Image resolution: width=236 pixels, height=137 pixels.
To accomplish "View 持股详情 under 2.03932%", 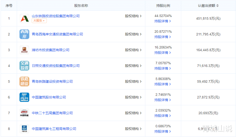I will [163, 116].
